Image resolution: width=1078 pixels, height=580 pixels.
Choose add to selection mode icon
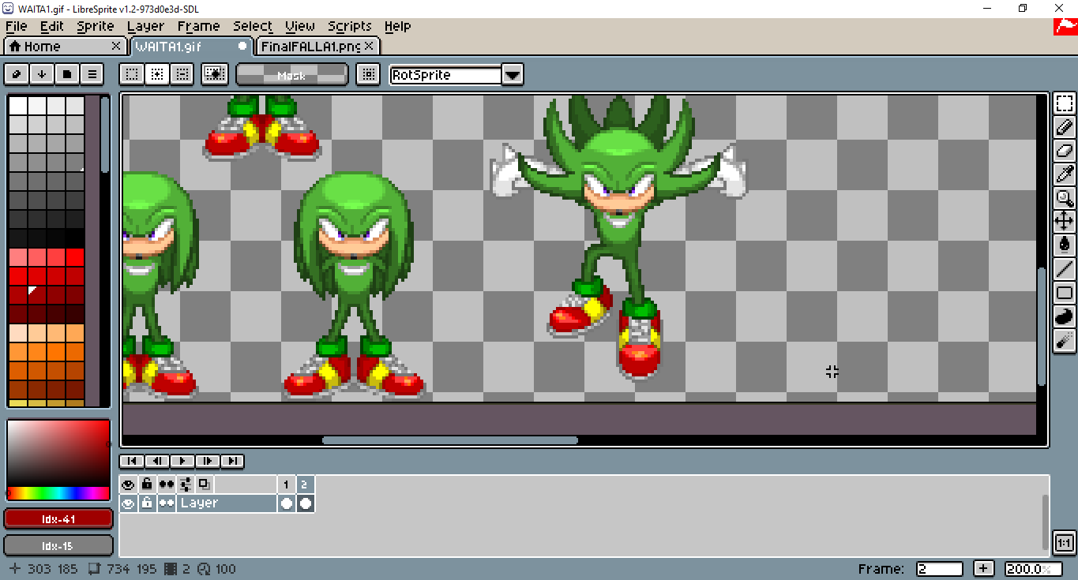[x=157, y=74]
